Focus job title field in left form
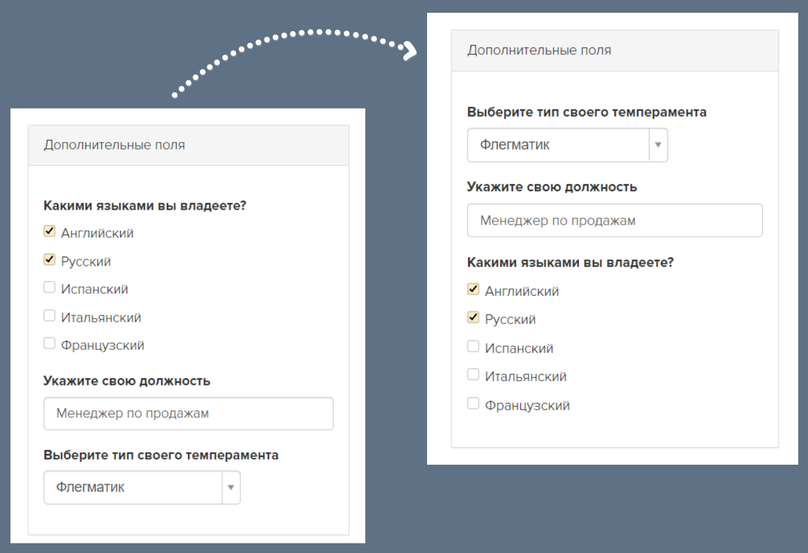808x553 pixels. [x=189, y=414]
